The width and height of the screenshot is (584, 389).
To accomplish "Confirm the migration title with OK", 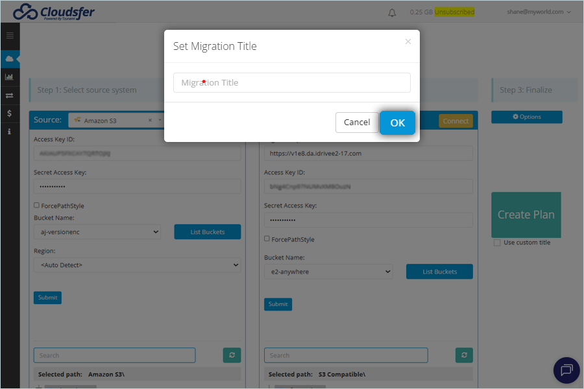I will (x=397, y=123).
